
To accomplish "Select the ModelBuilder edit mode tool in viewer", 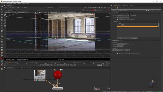I will point(5,15).
